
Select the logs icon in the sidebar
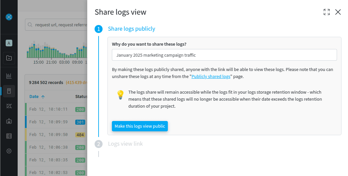[9, 91]
